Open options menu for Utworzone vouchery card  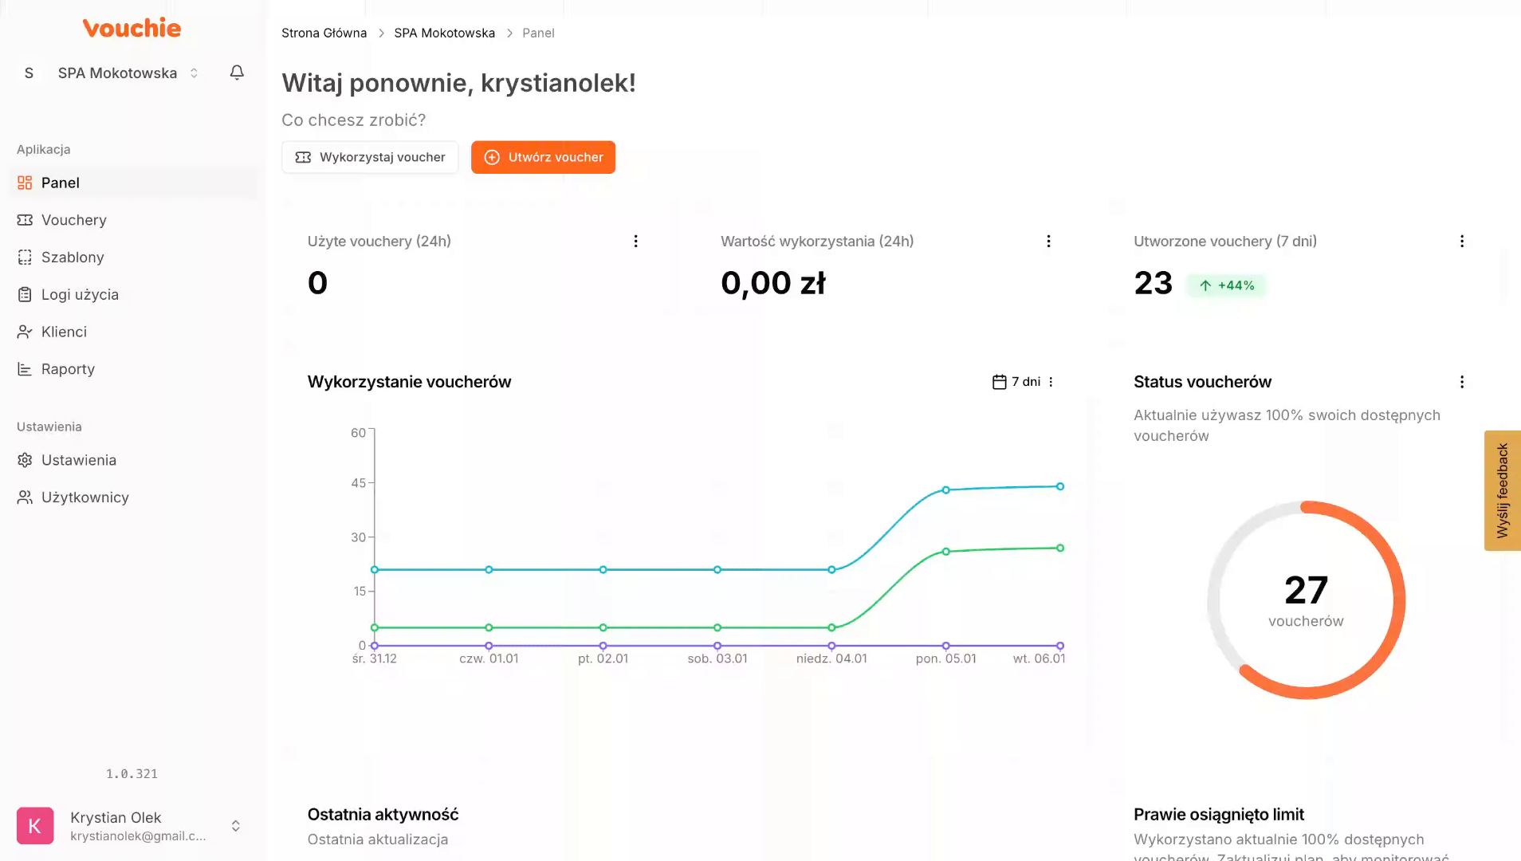[x=1461, y=242]
